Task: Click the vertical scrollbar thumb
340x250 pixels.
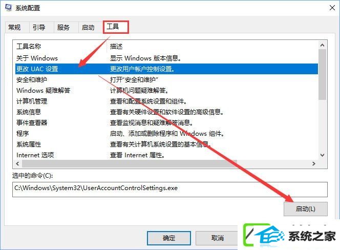Action: (322, 75)
